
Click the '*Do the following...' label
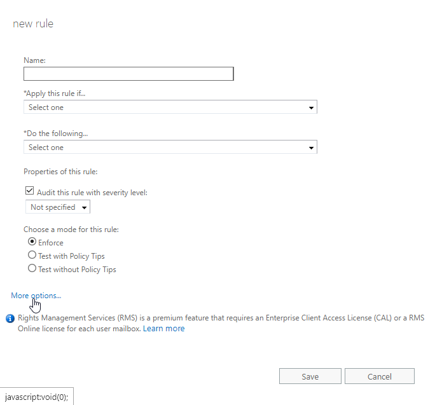(56, 134)
